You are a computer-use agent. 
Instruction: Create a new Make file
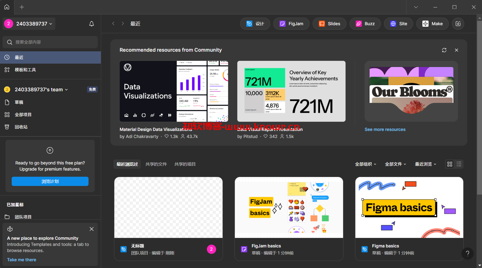click(433, 24)
